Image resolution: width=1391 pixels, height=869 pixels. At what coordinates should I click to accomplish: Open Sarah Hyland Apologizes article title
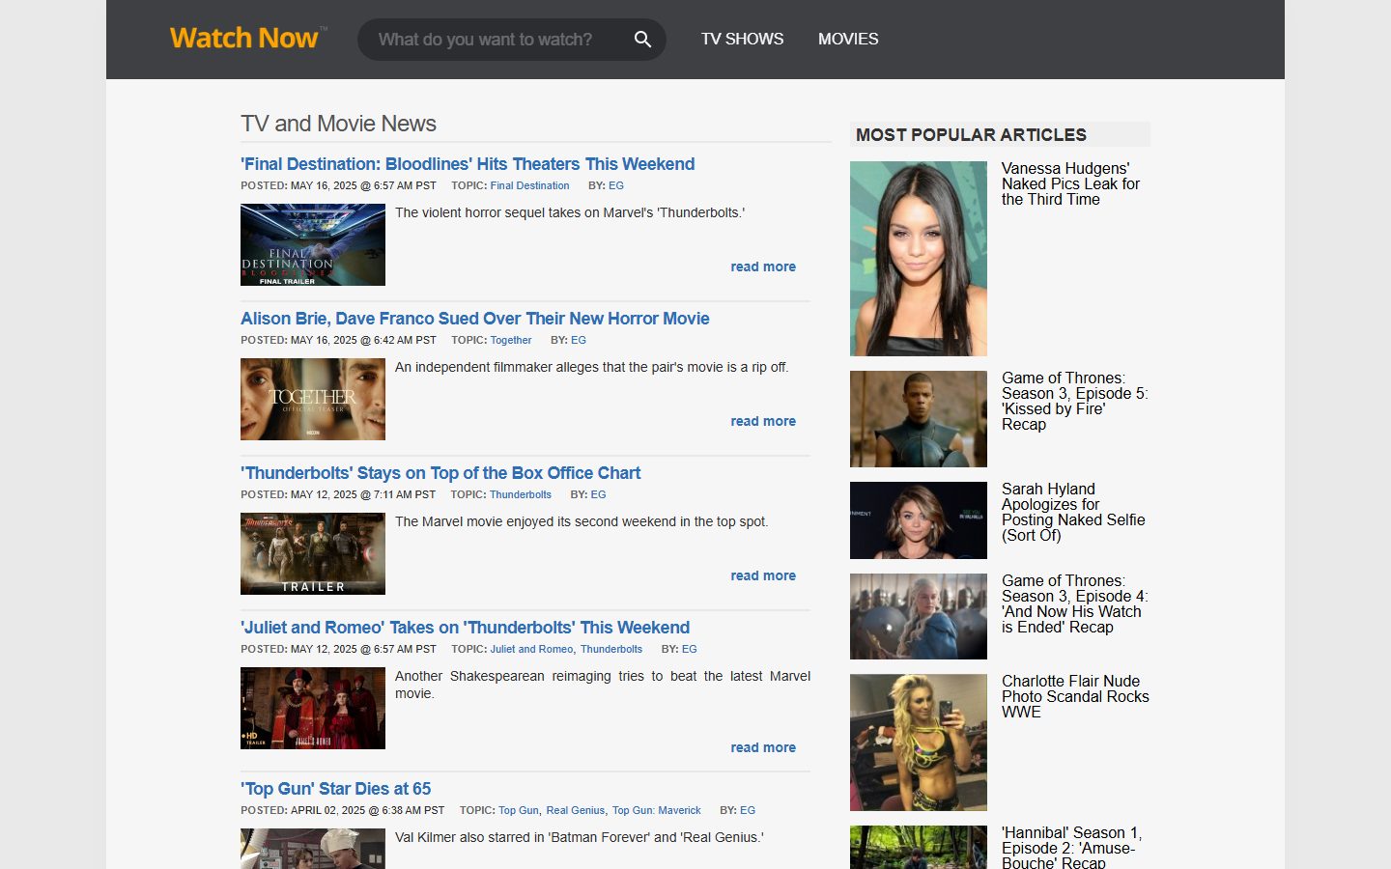tap(1073, 512)
